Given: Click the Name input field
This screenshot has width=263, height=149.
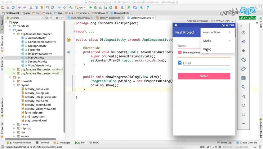Looking at the screenshot, I should (189, 46).
